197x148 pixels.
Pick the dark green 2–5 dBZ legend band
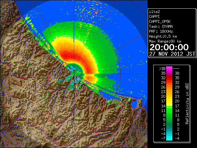169,124
